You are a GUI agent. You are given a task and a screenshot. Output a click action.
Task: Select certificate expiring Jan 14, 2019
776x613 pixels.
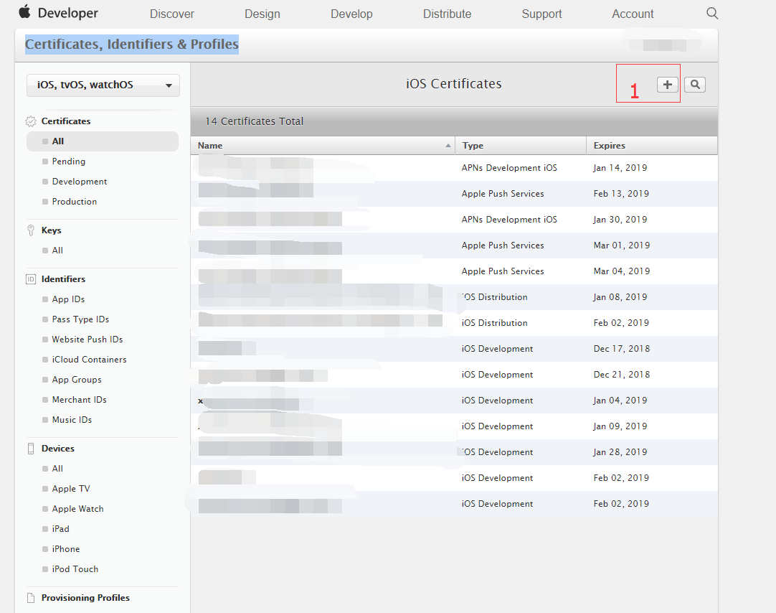pos(454,168)
